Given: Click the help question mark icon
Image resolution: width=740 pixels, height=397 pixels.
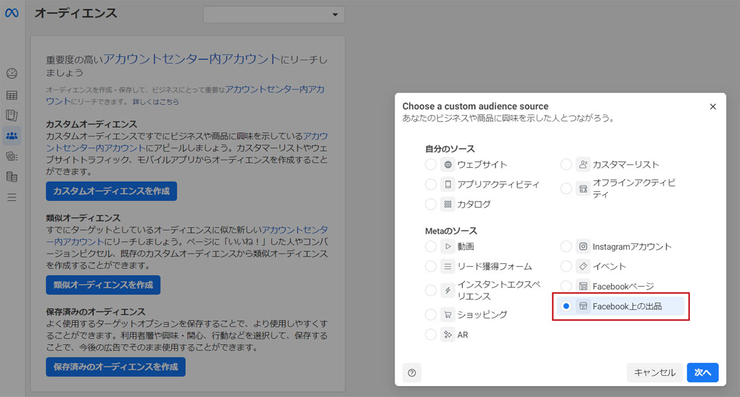Looking at the screenshot, I should 412,372.
